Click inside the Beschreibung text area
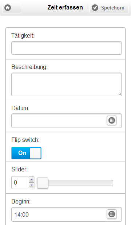131x225 pixels. [67, 84]
